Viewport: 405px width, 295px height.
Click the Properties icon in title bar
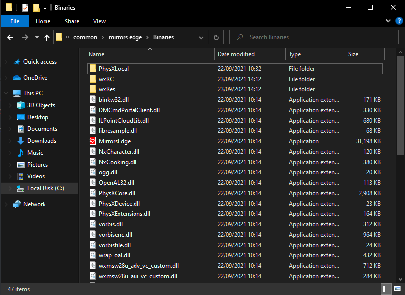pos(25,7)
